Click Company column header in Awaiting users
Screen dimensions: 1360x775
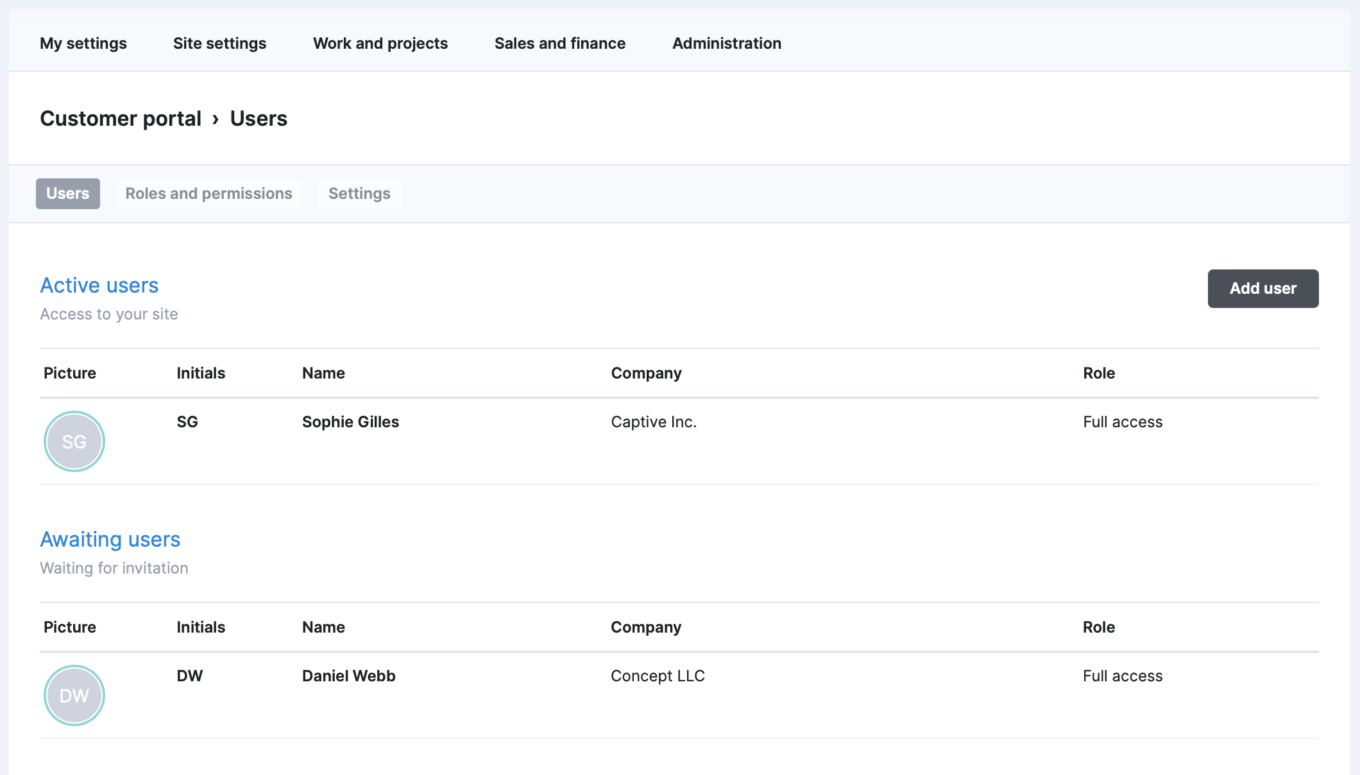pos(646,627)
